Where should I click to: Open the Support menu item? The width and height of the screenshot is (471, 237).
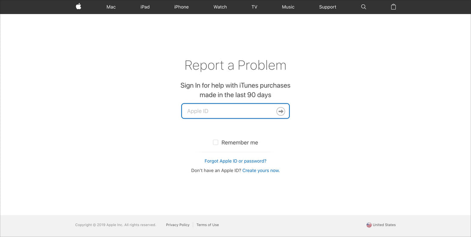328,7
